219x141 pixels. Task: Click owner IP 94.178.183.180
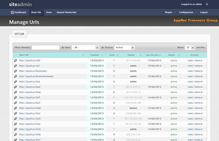133,119
